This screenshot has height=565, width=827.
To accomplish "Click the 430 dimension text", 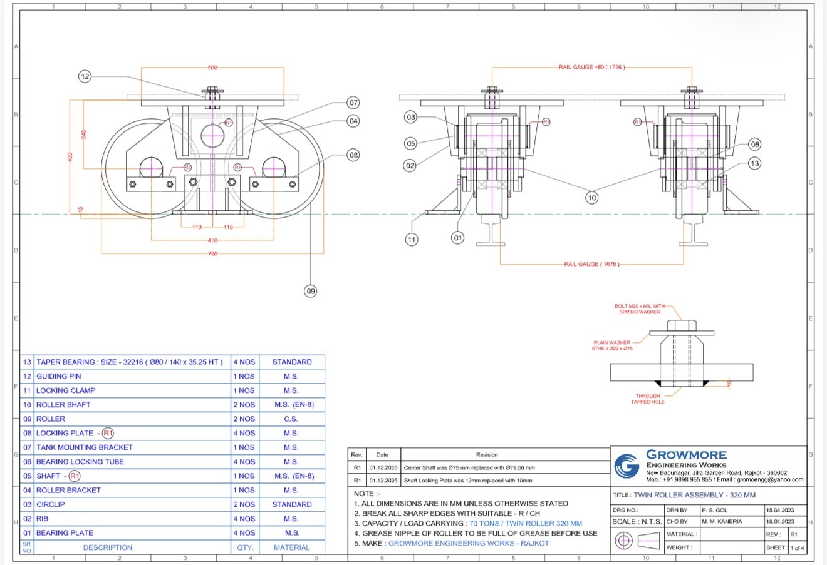I will pos(213,240).
